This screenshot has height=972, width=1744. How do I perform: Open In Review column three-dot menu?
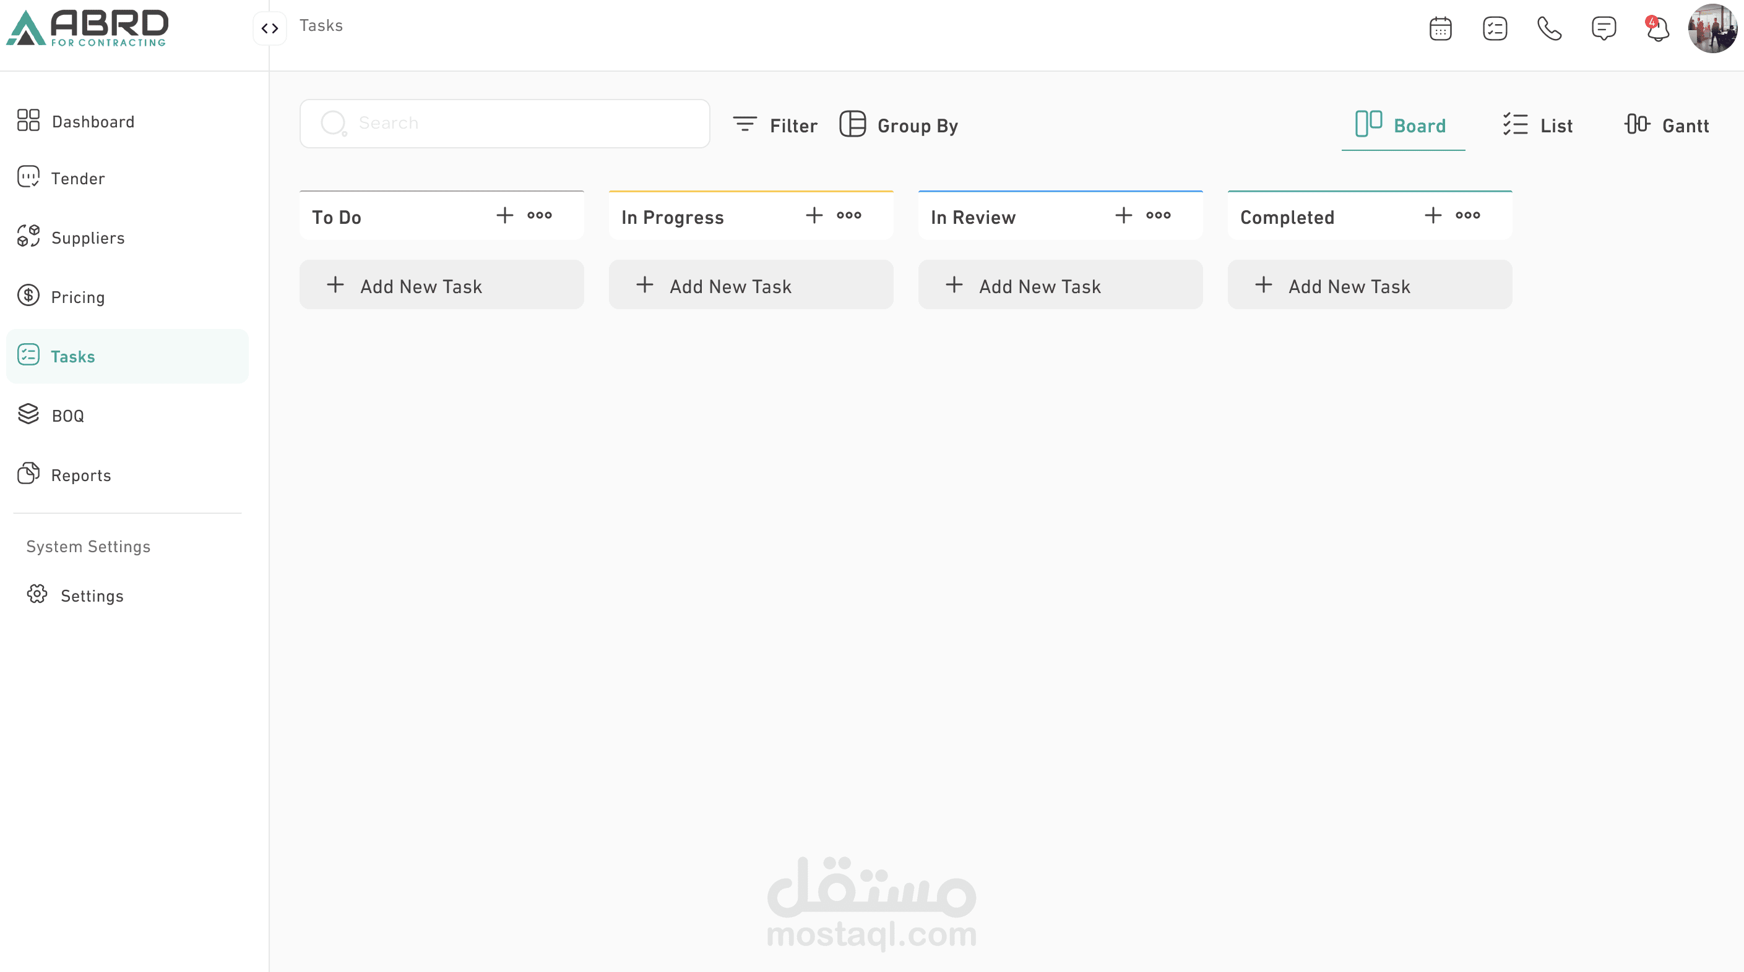(x=1158, y=215)
